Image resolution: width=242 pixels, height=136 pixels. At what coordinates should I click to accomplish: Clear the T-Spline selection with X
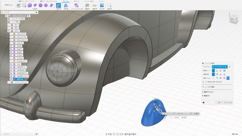click(230, 67)
